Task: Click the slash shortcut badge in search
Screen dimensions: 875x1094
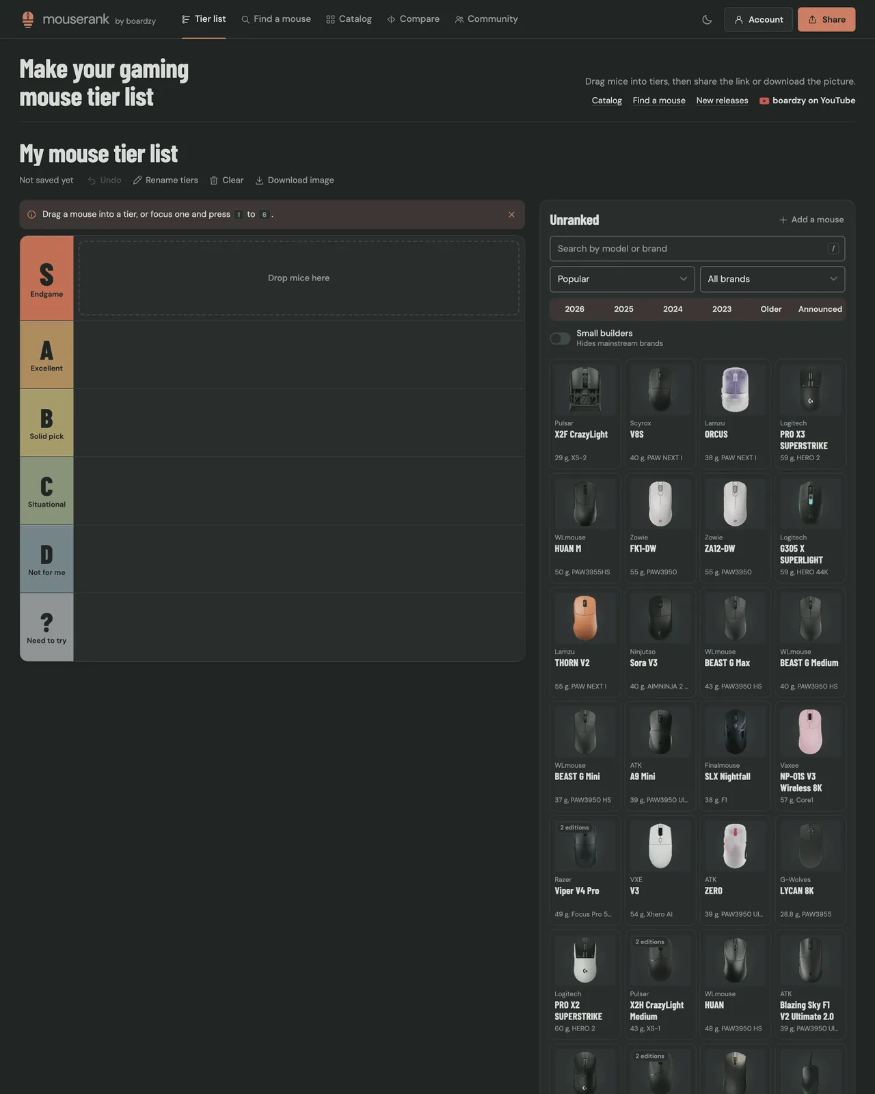Action: click(833, 249)
